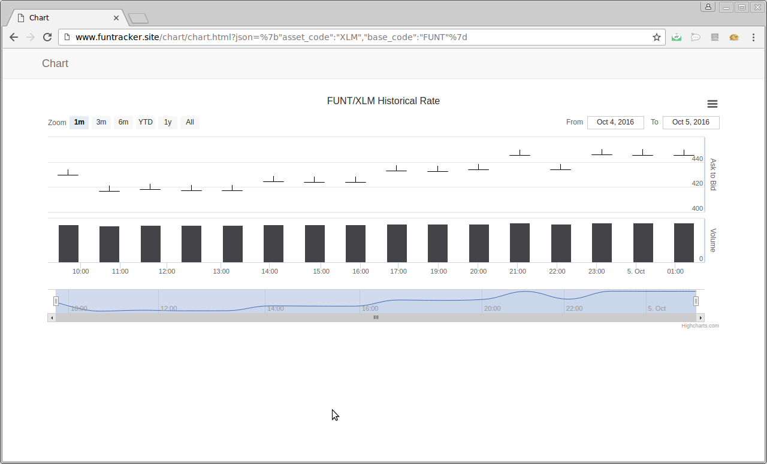Click the To date field
This screenshot has width=767, height=464.
[x=691, y=122]
